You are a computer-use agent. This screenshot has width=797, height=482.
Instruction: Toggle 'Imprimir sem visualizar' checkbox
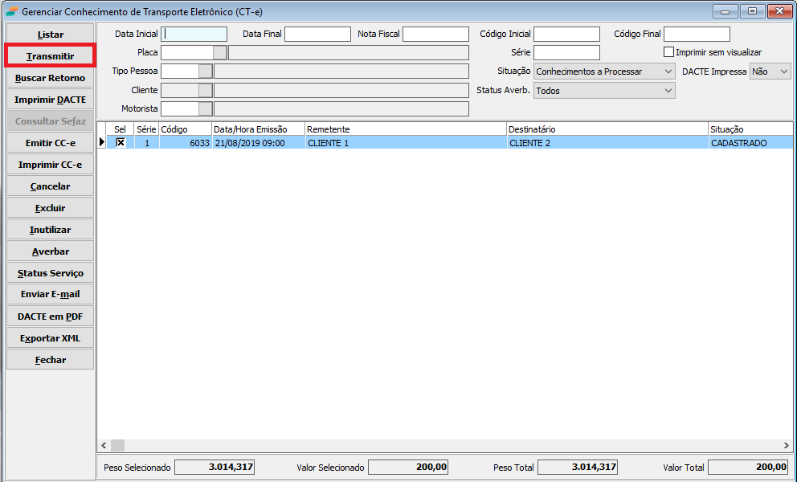click(x=669, y=52)
